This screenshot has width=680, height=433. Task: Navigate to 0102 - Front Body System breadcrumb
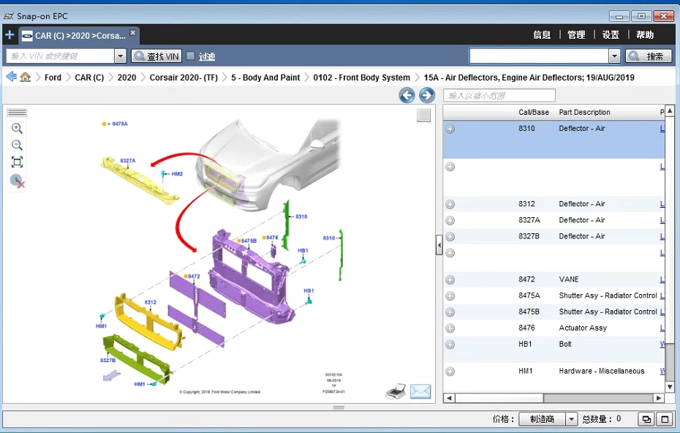pos(362,78)
